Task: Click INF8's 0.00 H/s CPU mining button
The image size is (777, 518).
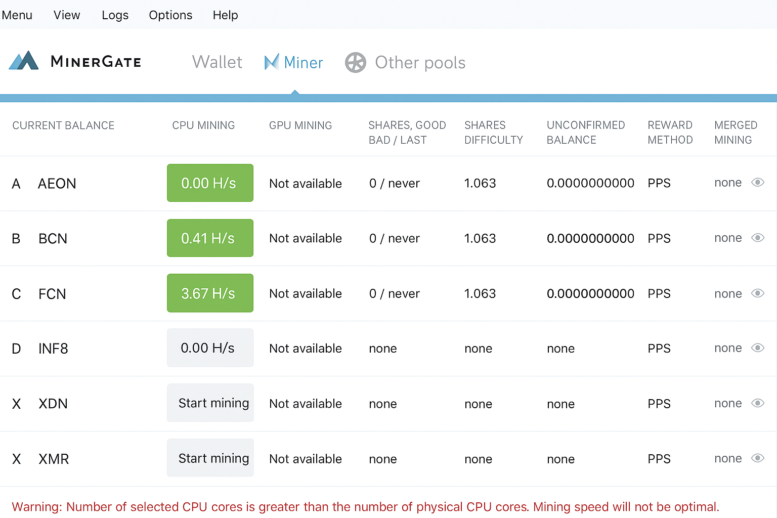Action: coord(210,348)
